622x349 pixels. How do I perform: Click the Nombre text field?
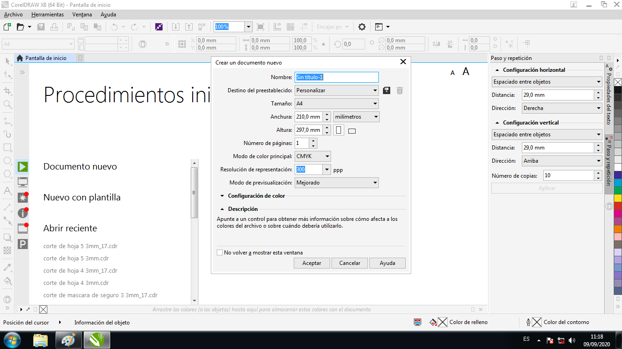pyautogui.click(x=336, y=77)
